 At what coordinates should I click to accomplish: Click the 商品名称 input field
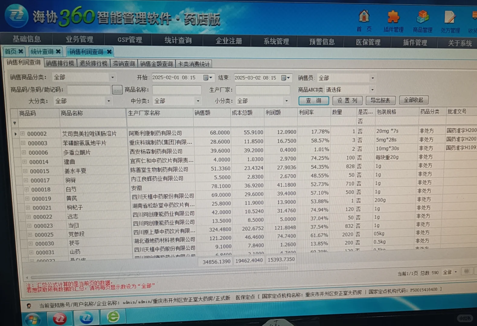pyautogui.click(x=177, y=90)
